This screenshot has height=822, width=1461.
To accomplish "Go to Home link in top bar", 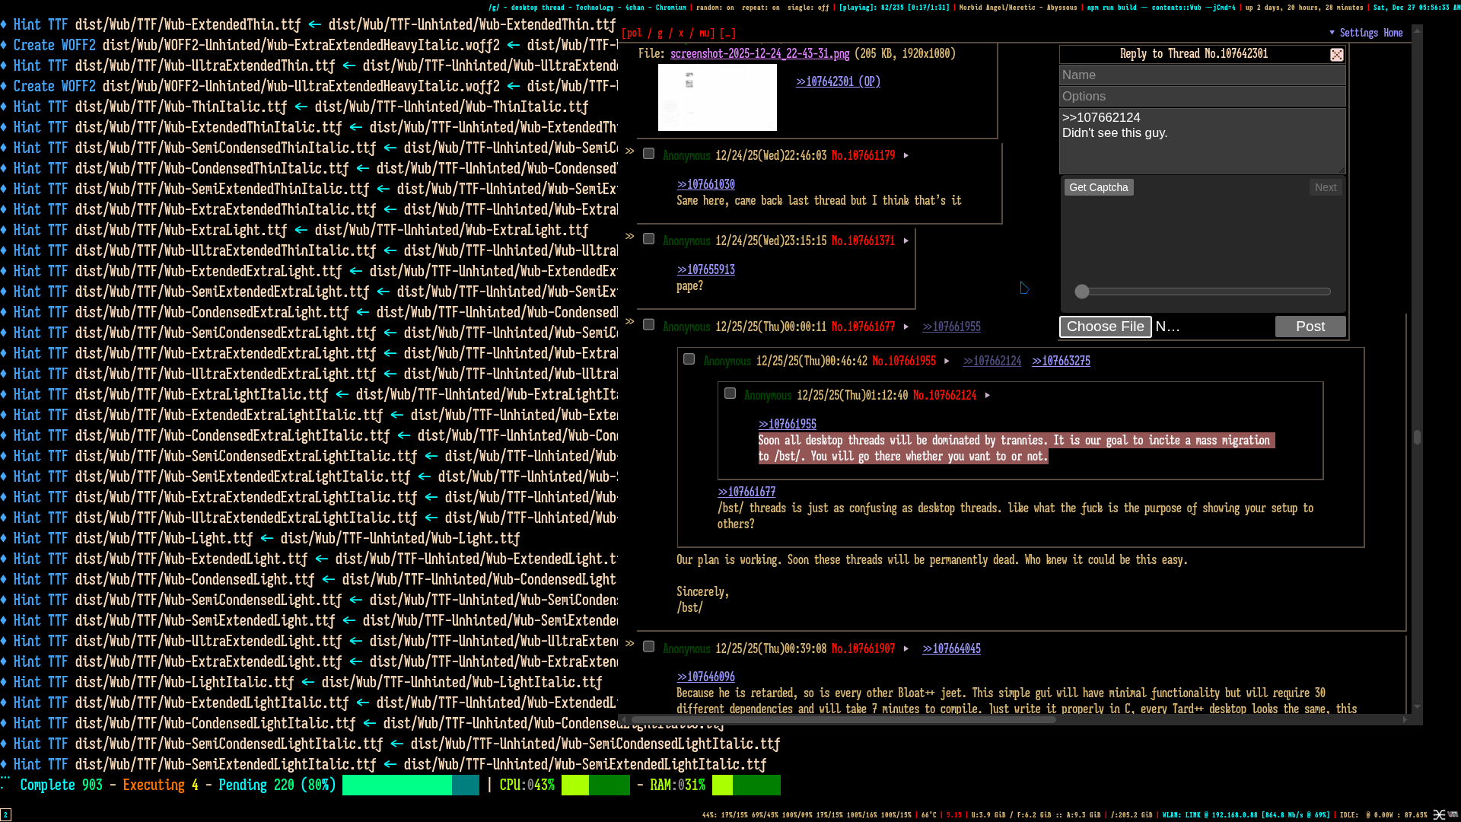I will pyautogui.click(x=1393, y=33).
